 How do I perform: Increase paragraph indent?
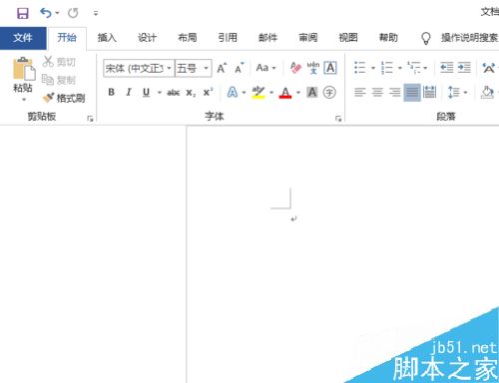[x=464, y=68]
